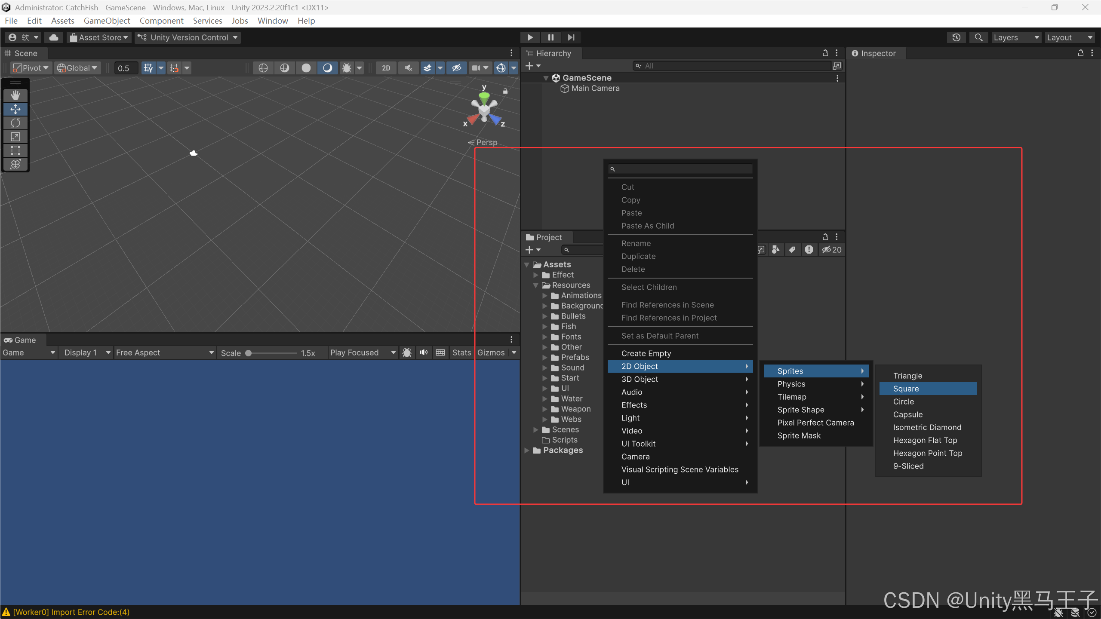Toggle the Stats overlay in Game view
The image size is (1101, 619).
click(x=461, y=352)
